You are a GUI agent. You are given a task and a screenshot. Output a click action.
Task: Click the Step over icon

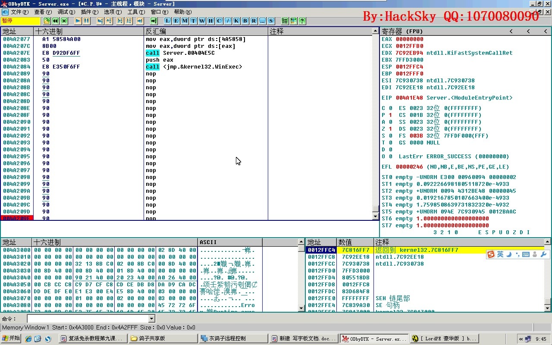pyautogui.click(x=109, y=21)
